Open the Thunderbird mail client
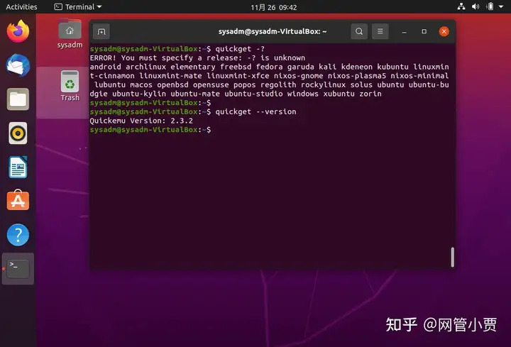The image size is (511, 347). pyautogui.click(x=18, y=65)
